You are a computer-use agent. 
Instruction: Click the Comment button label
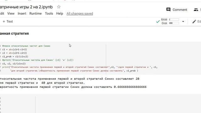pos(180,10)
